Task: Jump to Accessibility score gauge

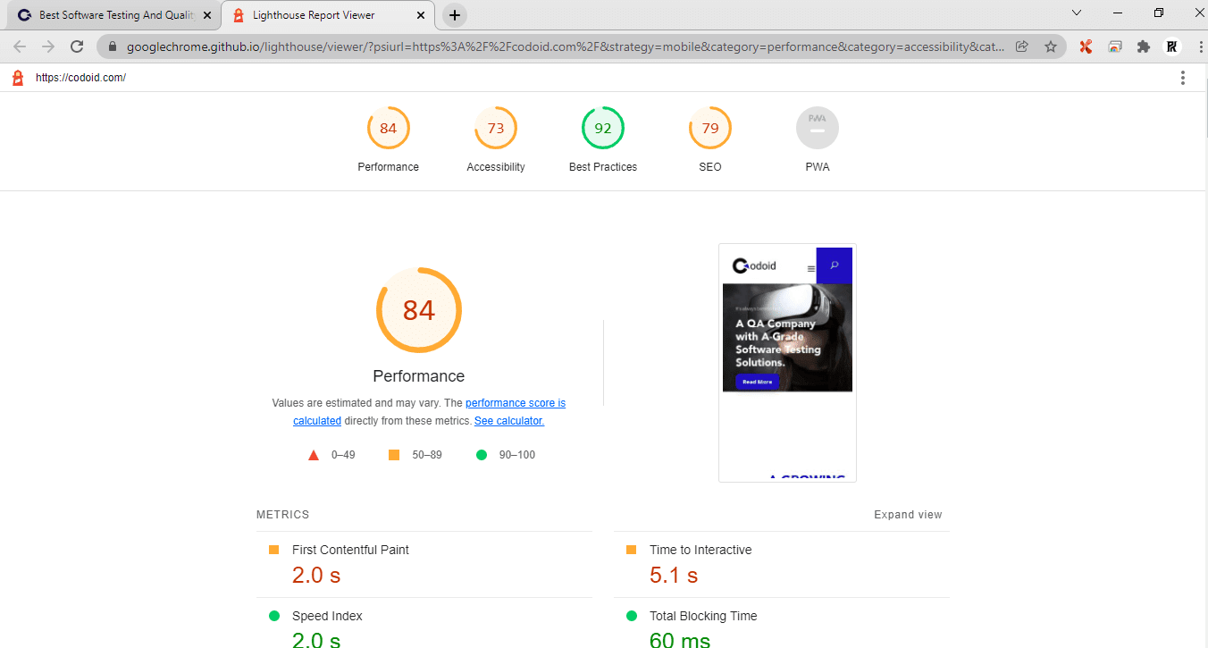Action: click(x=496, y=129)
